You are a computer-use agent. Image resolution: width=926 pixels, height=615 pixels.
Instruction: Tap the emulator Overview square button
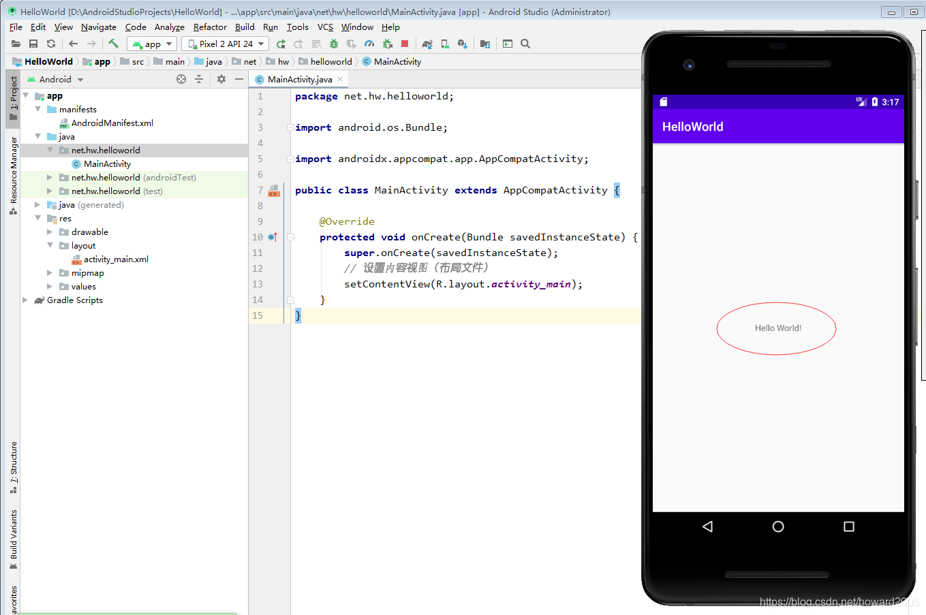tap(849, 526)
